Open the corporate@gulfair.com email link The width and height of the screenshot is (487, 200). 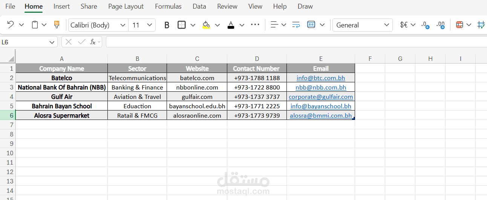pos(321,97)
